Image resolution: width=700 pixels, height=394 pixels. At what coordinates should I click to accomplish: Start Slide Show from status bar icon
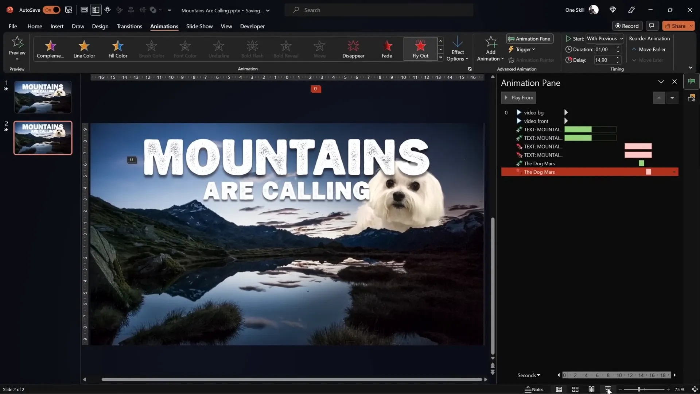608,390
